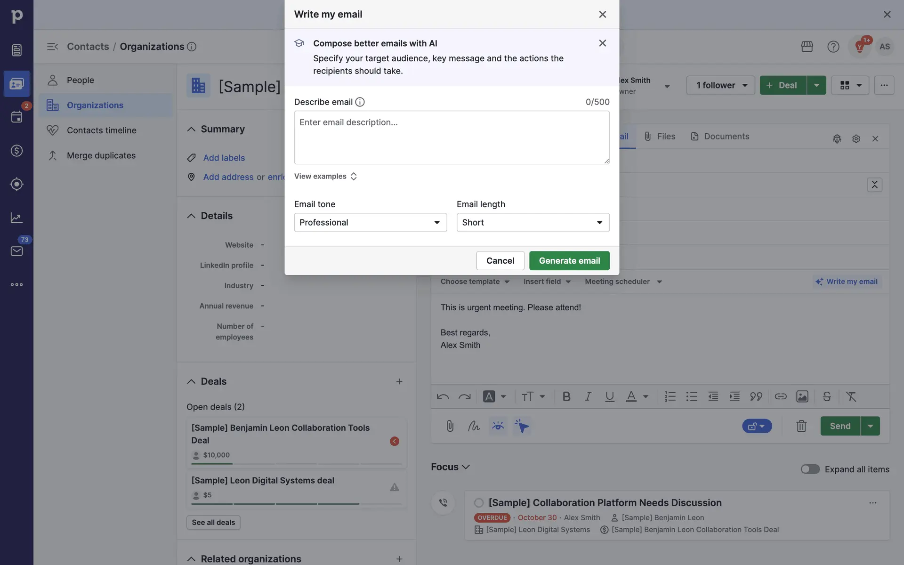
Task: Click into the Describe email text area
Action: click(451, 137)
